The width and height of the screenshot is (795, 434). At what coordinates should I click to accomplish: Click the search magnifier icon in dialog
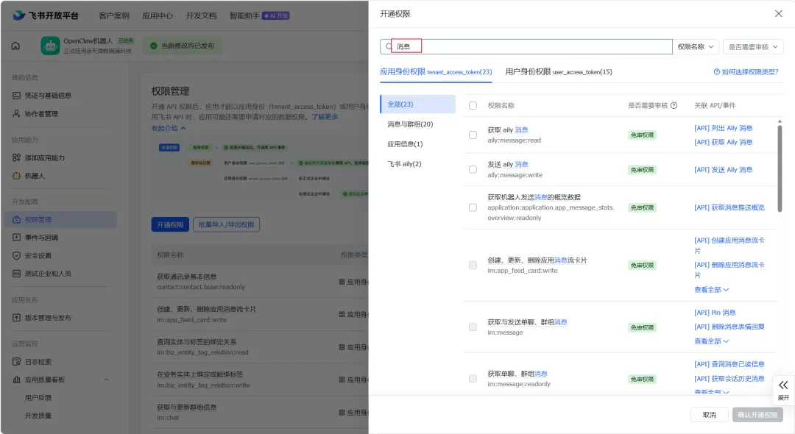click(389, 46)
